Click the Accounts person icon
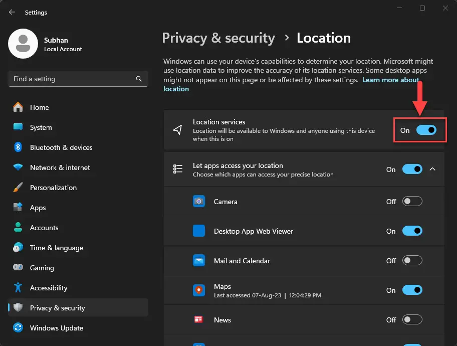Viewport: 457px width, 346px height. point(18,227)
